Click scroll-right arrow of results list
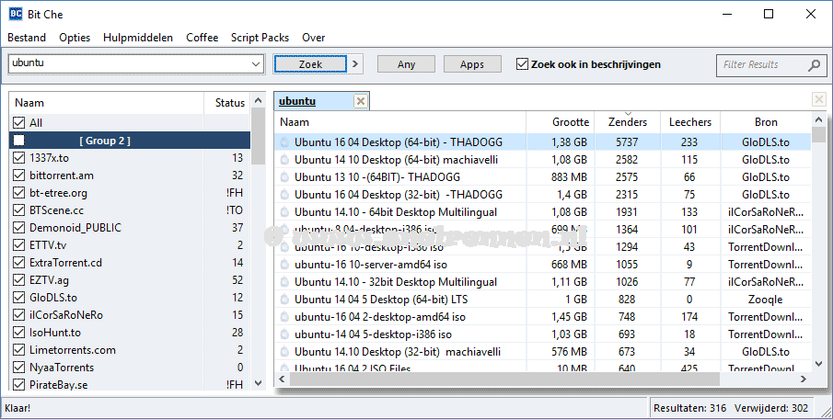 [x=804, y=379]
